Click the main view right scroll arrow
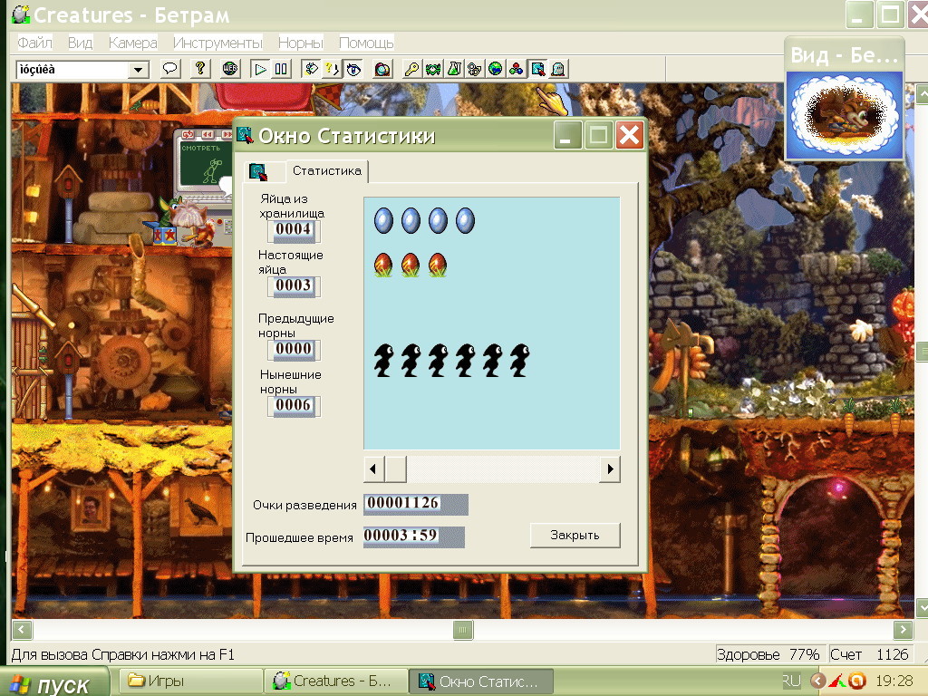This screenshot has width=928, height=696. [904, 629]
